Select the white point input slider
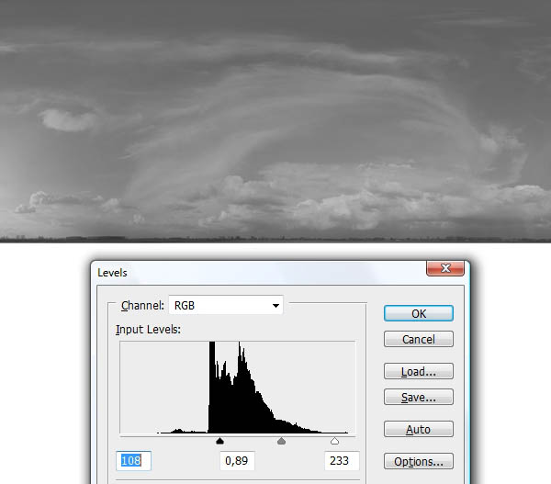 pyautogui.click(x=334, y=441)
